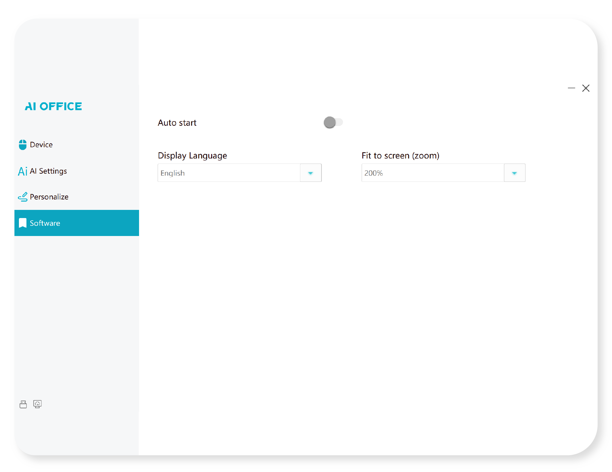Open the English language combo box
612x472 pixels.
point(229,173)
